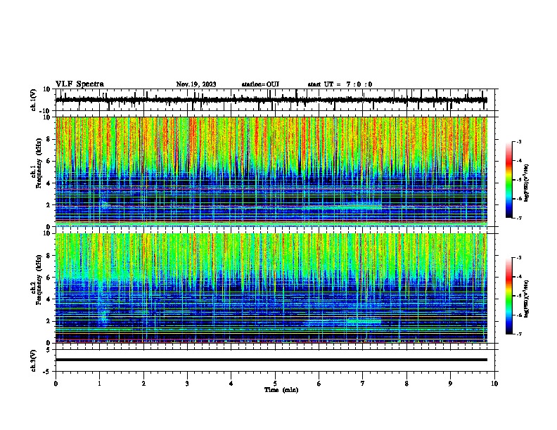Click the ch.1 color scale bar
The width and height of the screenshot is (557, 430).
(509, 180)
